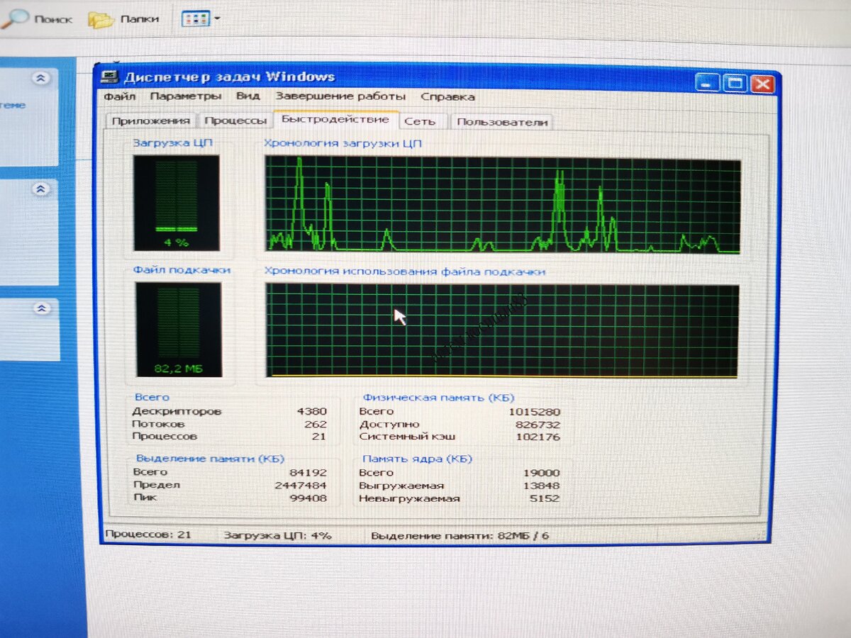Click the Загрузка ЦП group label
The image size is (851, 638).
coord(173,142)
